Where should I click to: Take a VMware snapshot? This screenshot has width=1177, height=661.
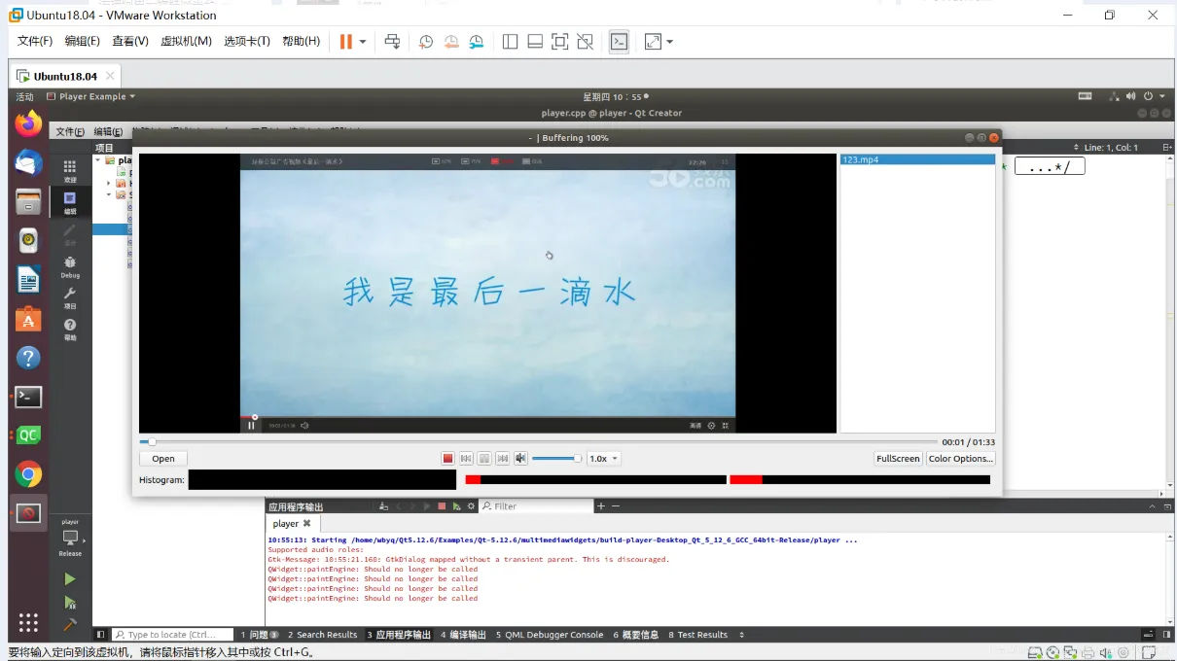click(426, 42)
